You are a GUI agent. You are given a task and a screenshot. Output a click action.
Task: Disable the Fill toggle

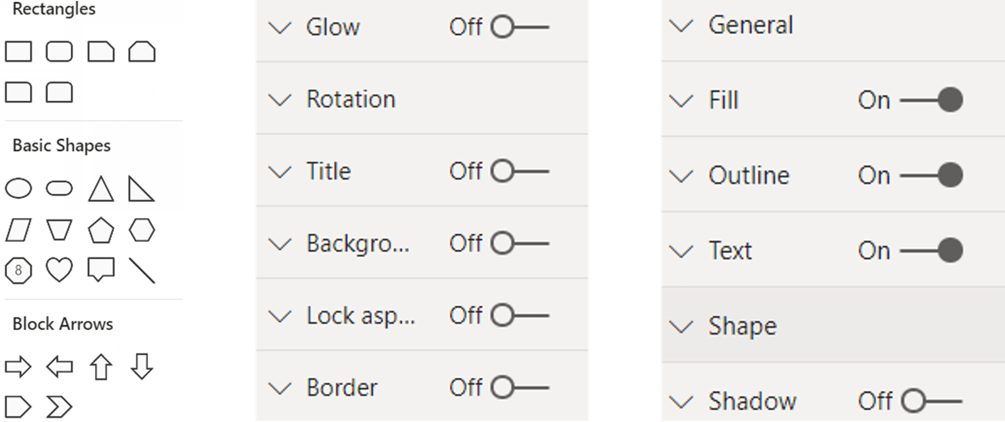point(931,100)
